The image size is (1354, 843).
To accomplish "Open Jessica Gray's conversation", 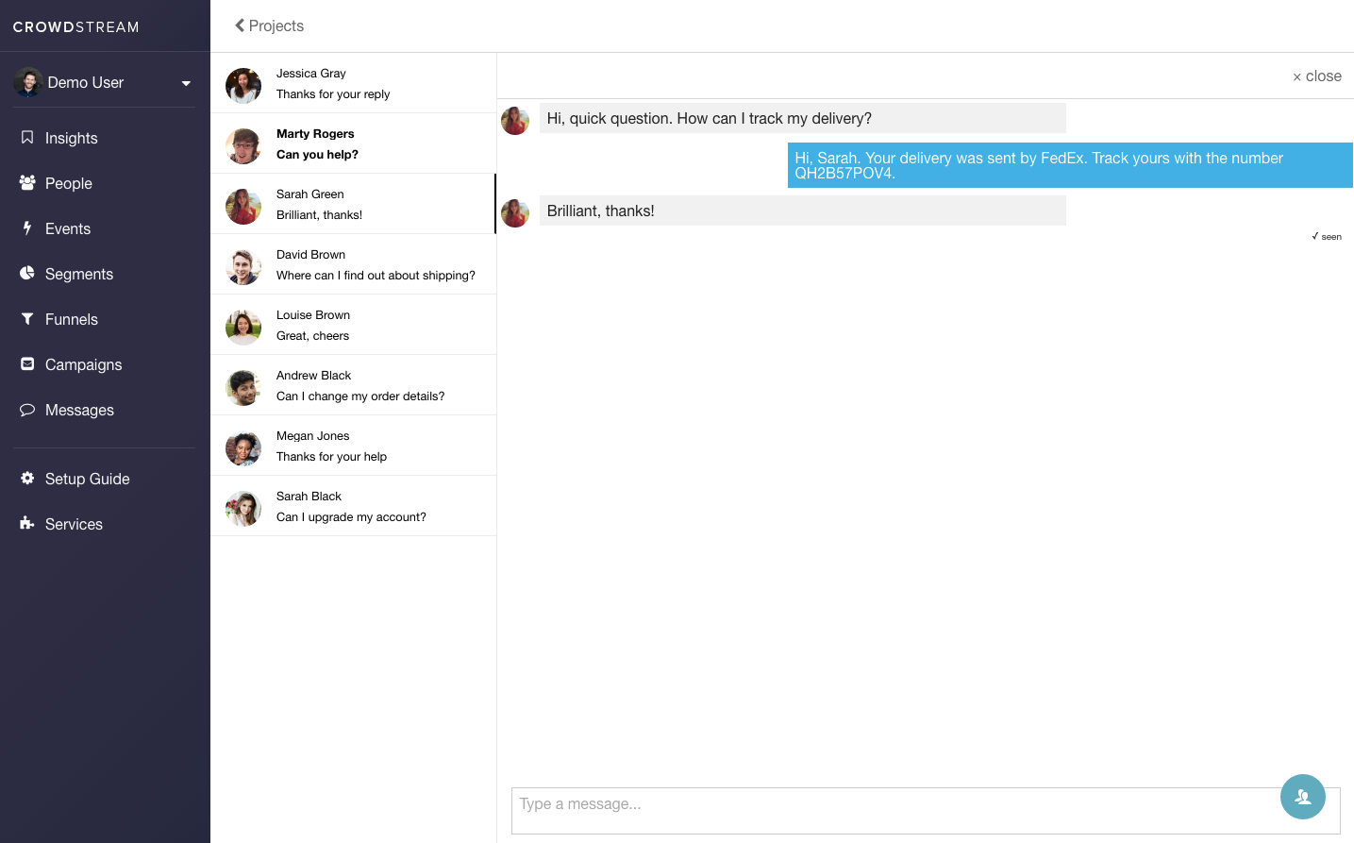I will pyautogui.click(x=353, y=83).
